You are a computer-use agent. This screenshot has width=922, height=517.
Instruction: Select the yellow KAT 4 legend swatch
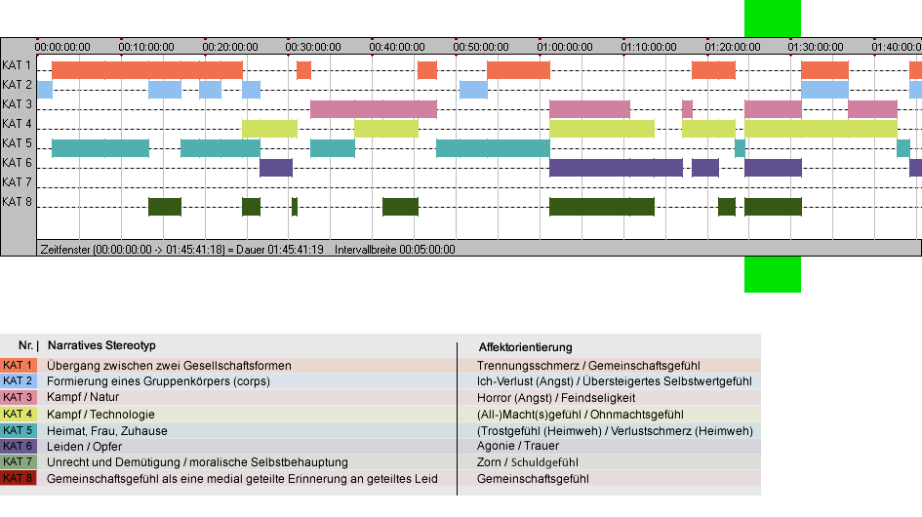(x=19, y=414)
